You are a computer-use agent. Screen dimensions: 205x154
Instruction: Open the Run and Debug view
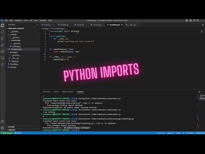click(3, 45)
